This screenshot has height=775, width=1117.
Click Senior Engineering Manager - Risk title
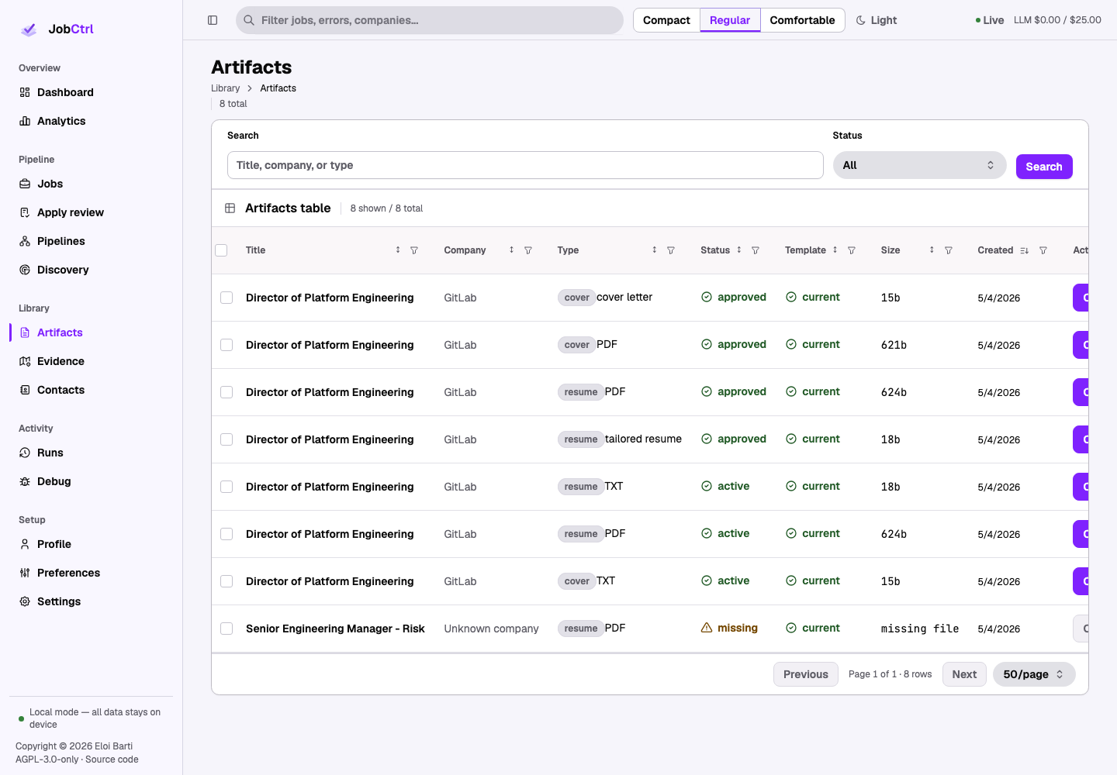[x=335, y=629]
